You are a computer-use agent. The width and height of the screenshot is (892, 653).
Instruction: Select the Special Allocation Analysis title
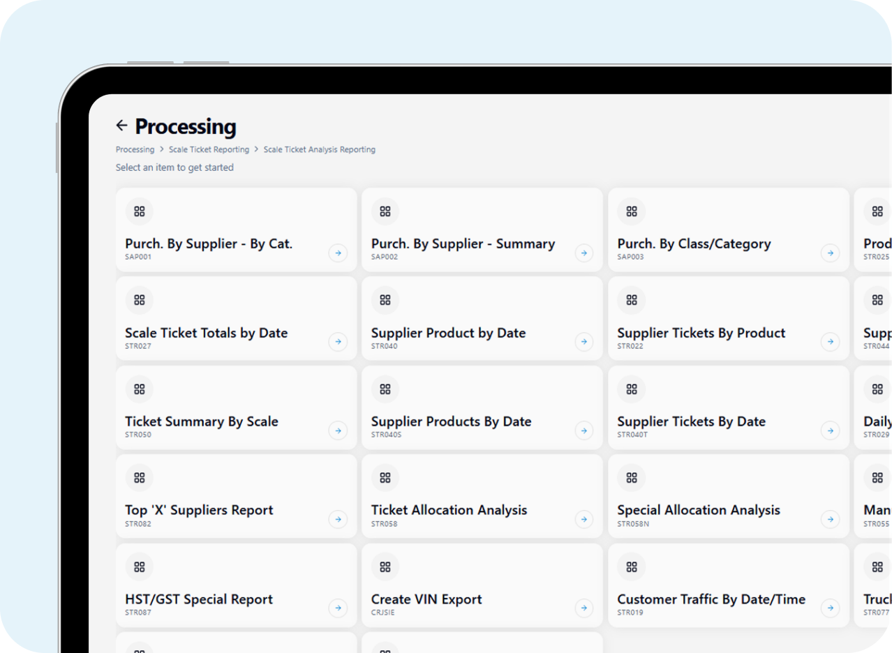pyautogui.click(x=699, y=510)
